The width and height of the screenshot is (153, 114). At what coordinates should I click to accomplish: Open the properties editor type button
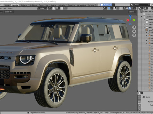pos(140,93)
